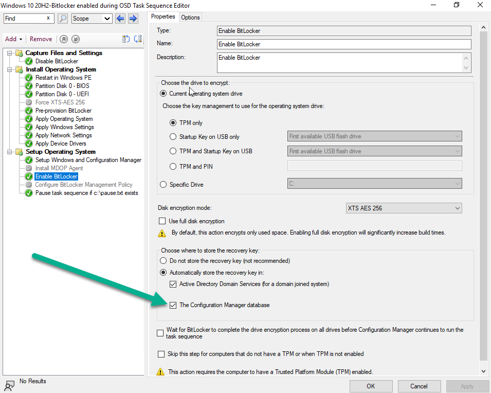Image resolution: width=491 pixels, height=393 pixels.
Task: Click the properties pane scroll up arrow
Action: [483, 28]
